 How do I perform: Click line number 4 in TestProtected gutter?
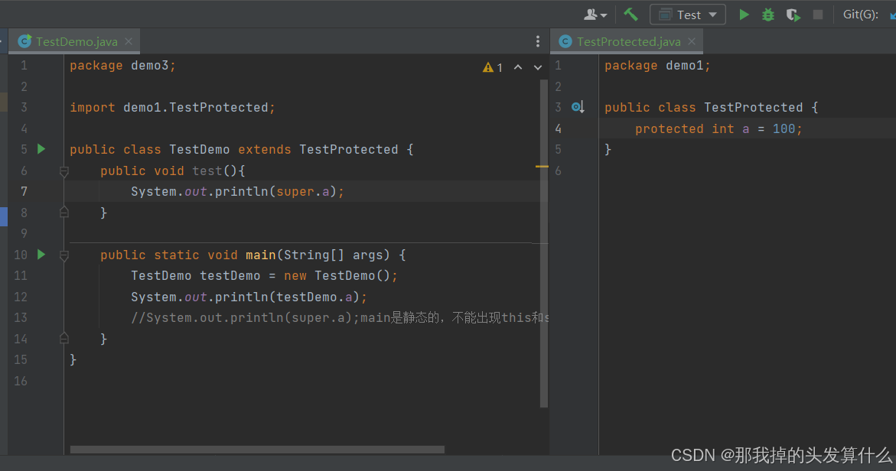[559, 128]
